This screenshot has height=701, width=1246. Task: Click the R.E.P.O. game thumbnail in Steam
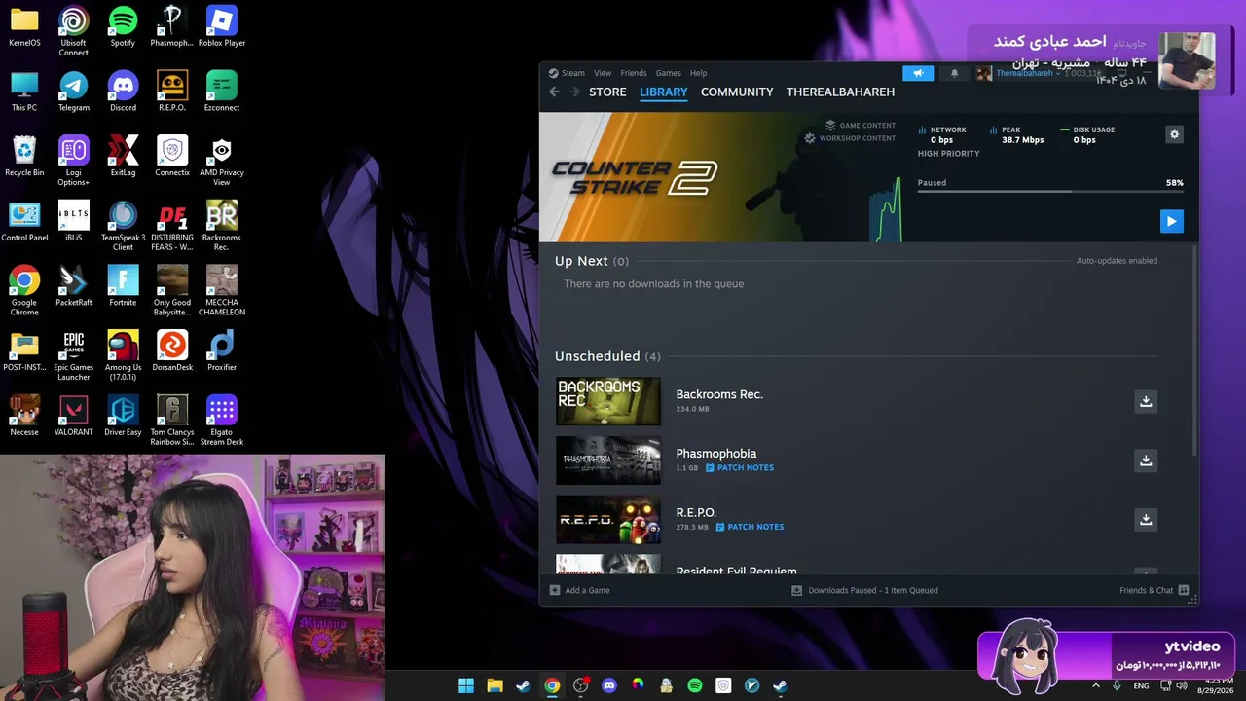point(608,520)
